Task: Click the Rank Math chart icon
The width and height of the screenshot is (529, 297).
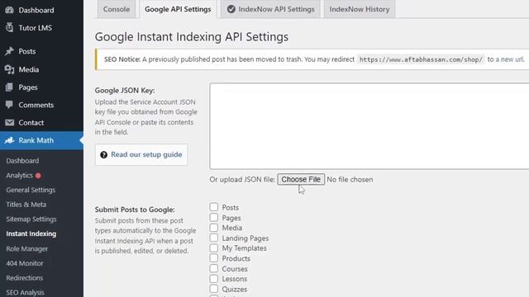Action: [x=9, y=140]
